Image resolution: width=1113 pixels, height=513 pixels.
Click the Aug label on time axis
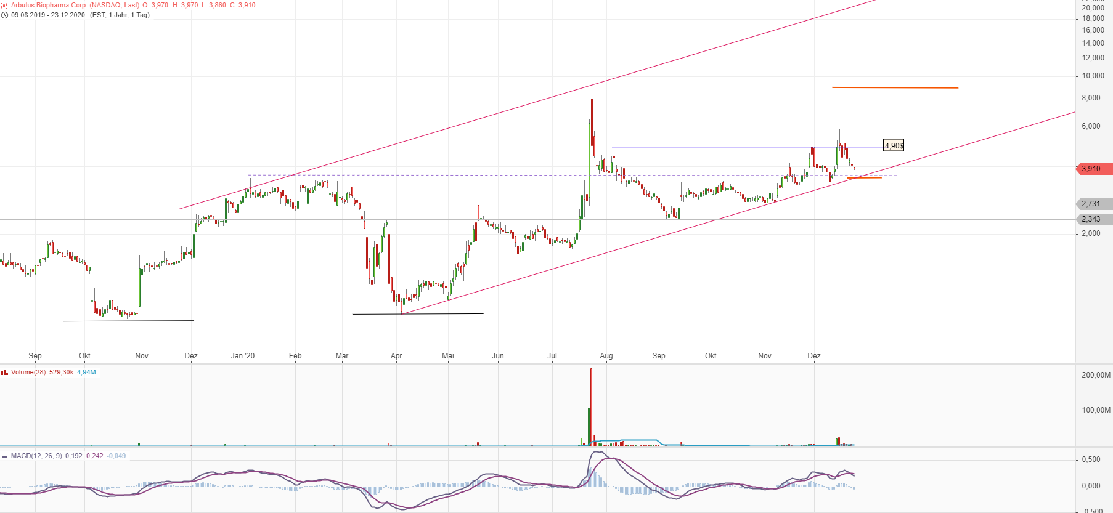coord(606,356)
